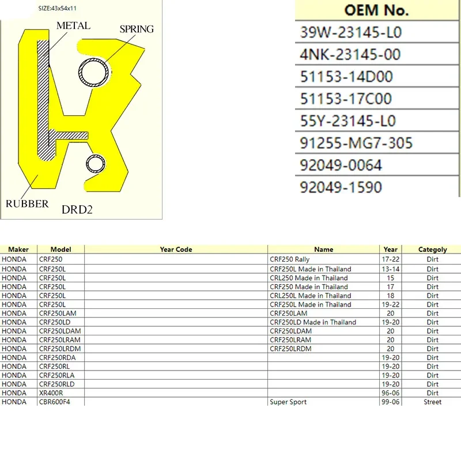
Task: Click the Name column header
Action: pyautogui.click(x=323, y=250)
